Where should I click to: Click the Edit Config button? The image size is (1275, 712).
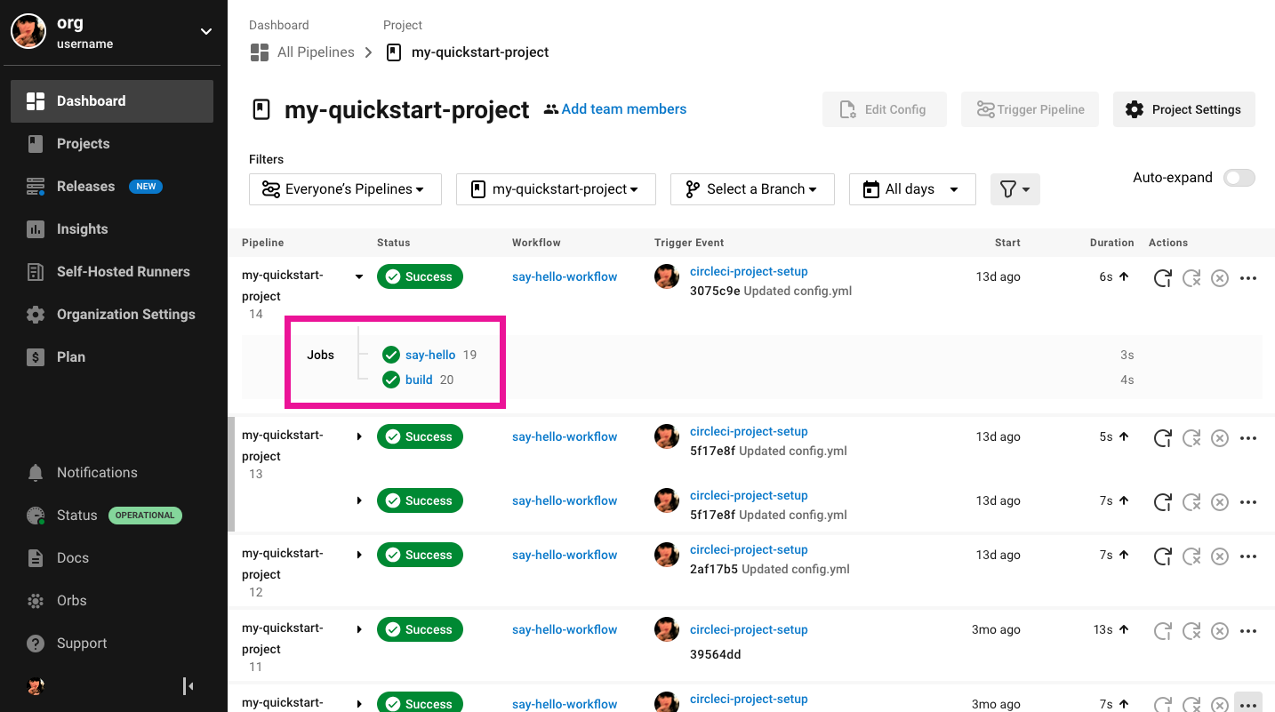coord(884,109)
